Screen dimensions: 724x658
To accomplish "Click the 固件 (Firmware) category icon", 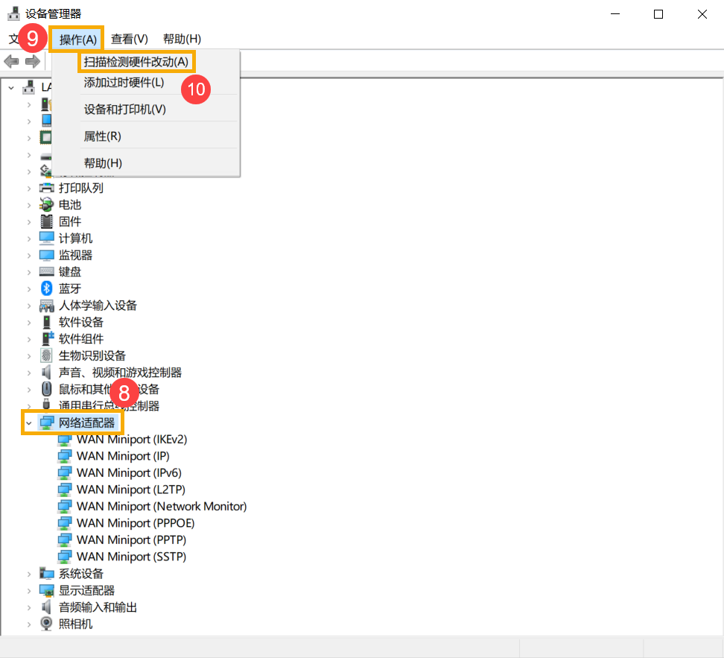I will point(46,221).
